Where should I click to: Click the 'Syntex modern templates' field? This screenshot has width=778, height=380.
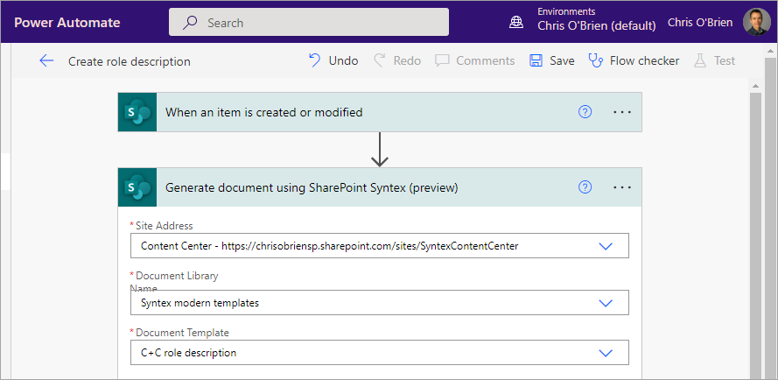point(380,302)
